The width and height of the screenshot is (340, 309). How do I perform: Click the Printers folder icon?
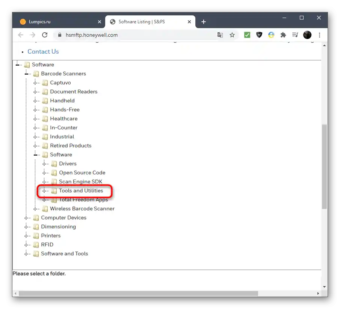click(36, 235)
